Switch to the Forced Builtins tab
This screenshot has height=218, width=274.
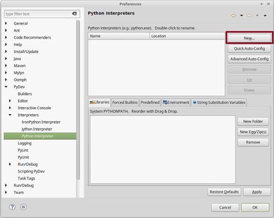tap(125, 103)
